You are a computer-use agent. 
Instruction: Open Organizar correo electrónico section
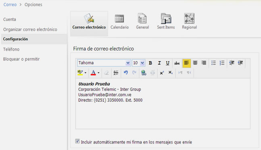tap(30, 29)
